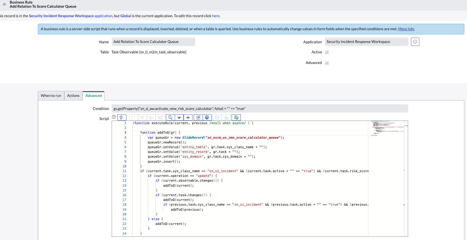Click the Name input field

coord(153,42)
